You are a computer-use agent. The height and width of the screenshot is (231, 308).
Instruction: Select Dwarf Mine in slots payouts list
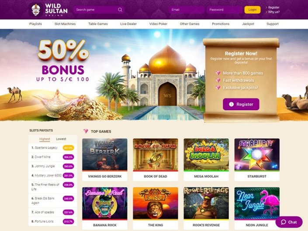click(x=43, y=157)
